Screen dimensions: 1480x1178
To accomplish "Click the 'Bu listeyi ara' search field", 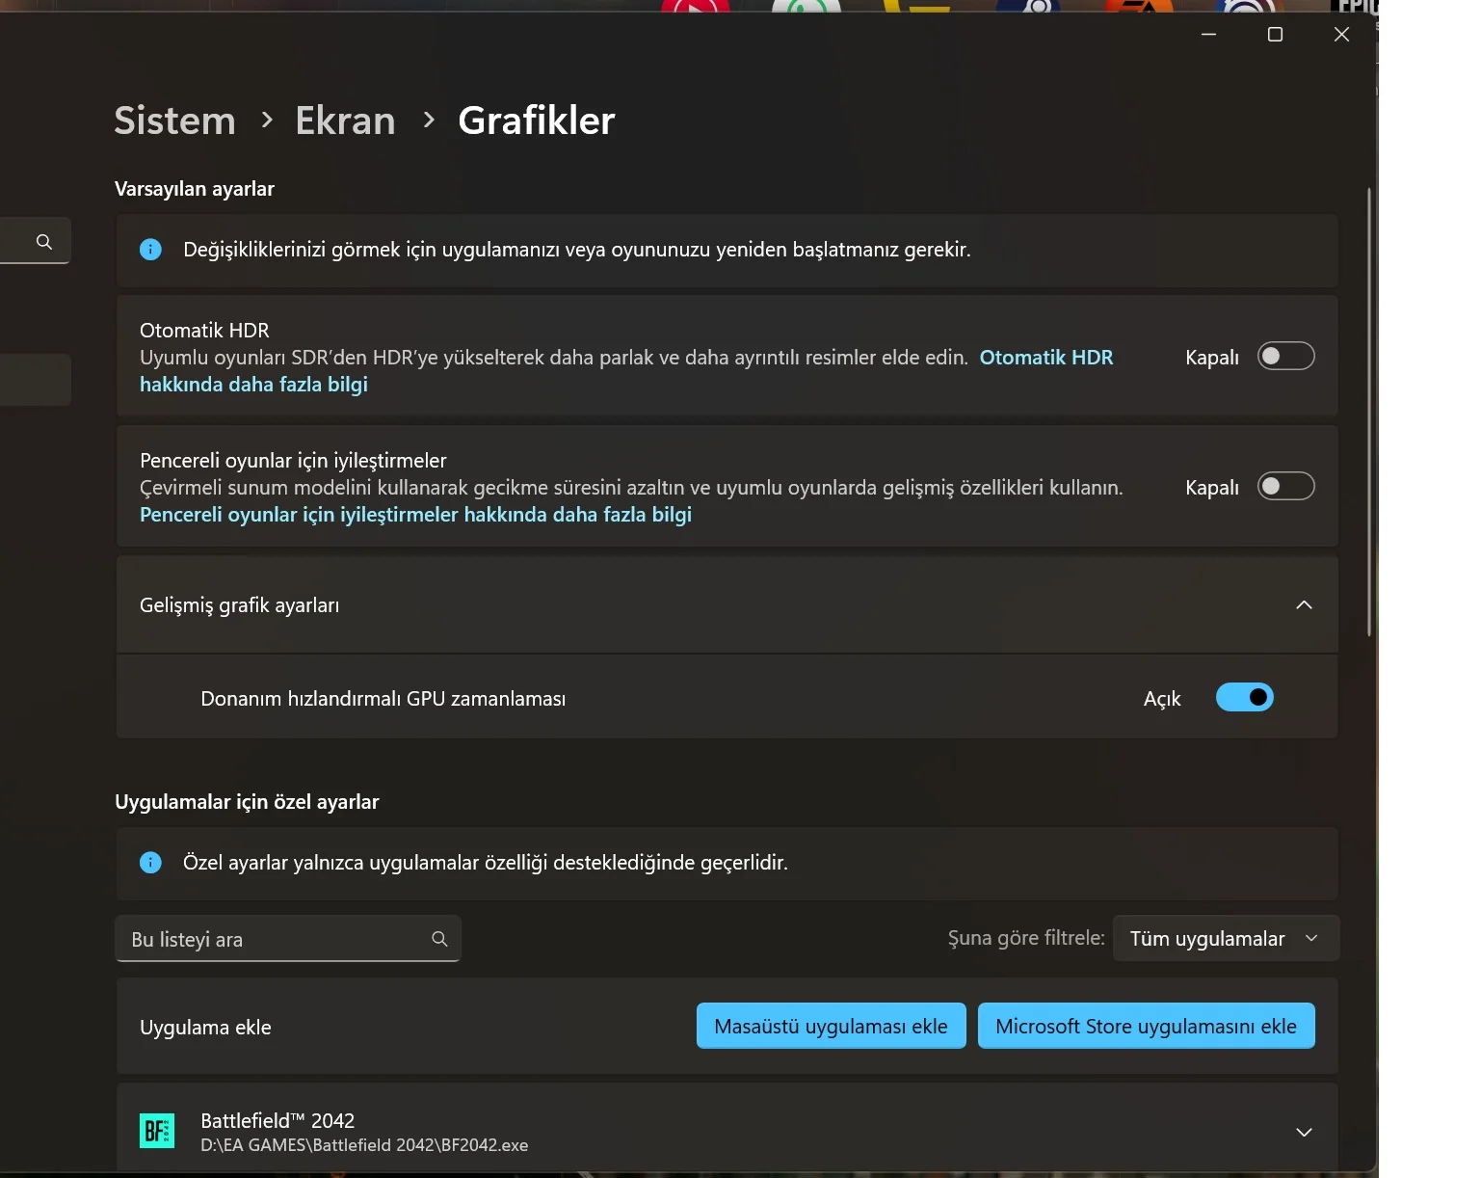I will [x=288, y=939].
